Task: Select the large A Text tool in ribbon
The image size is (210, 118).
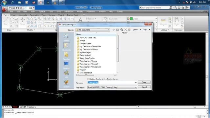Action: click(x=80, y=20)
